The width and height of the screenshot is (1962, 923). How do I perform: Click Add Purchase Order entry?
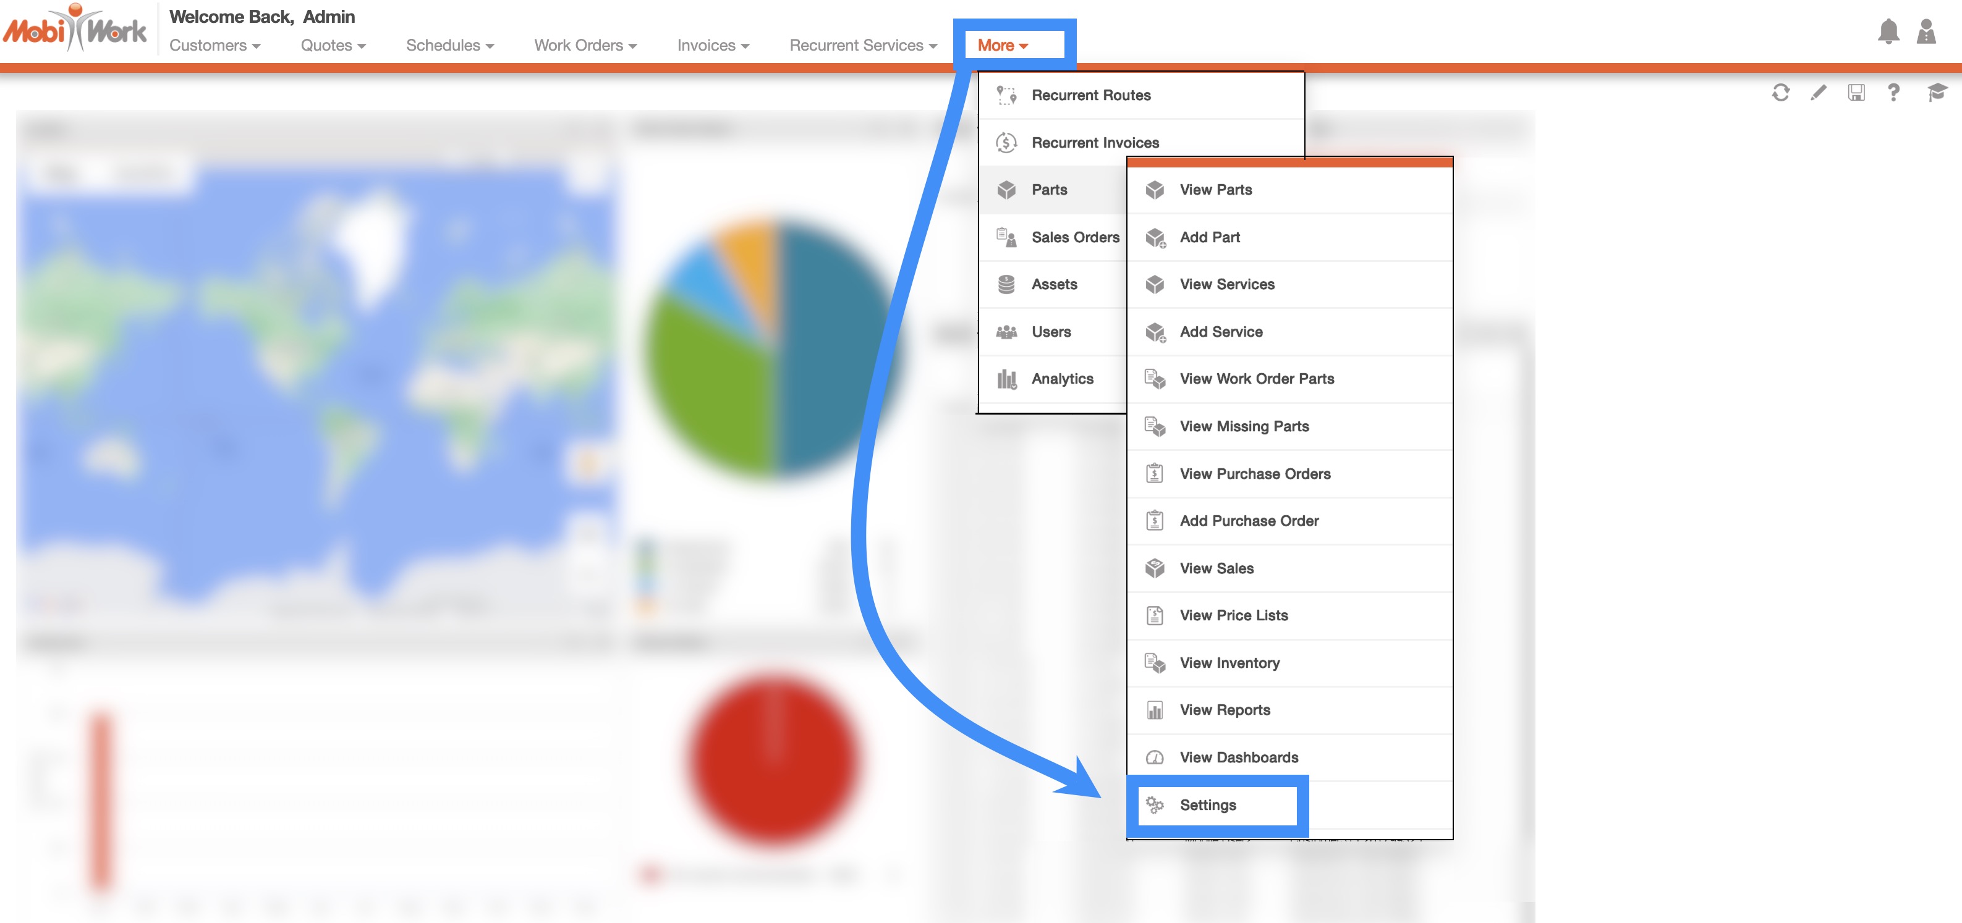(x=1249, y=520)
